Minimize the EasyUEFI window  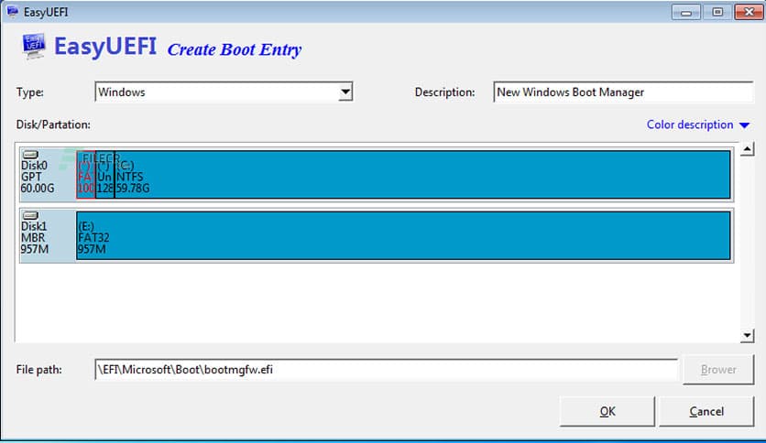point(686,12)
